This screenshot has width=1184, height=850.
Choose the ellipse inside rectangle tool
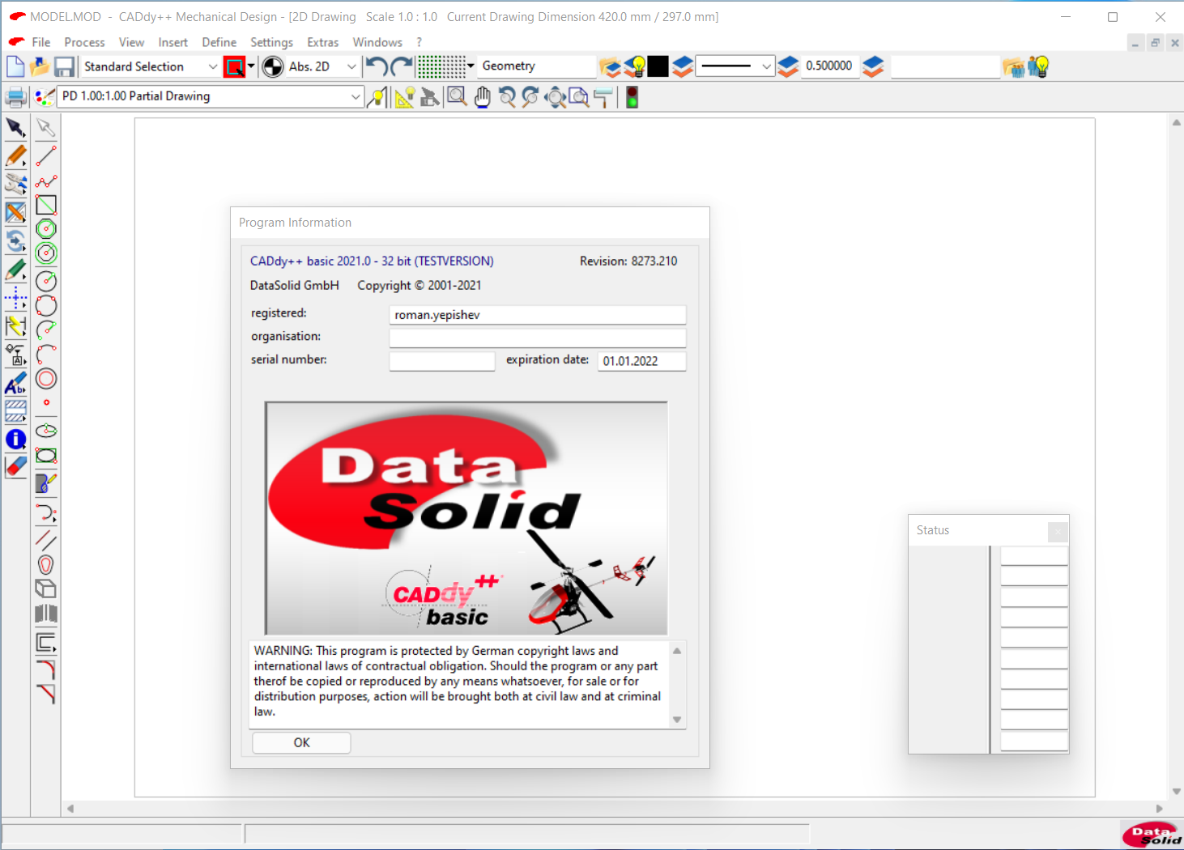(x=46, y=456)
